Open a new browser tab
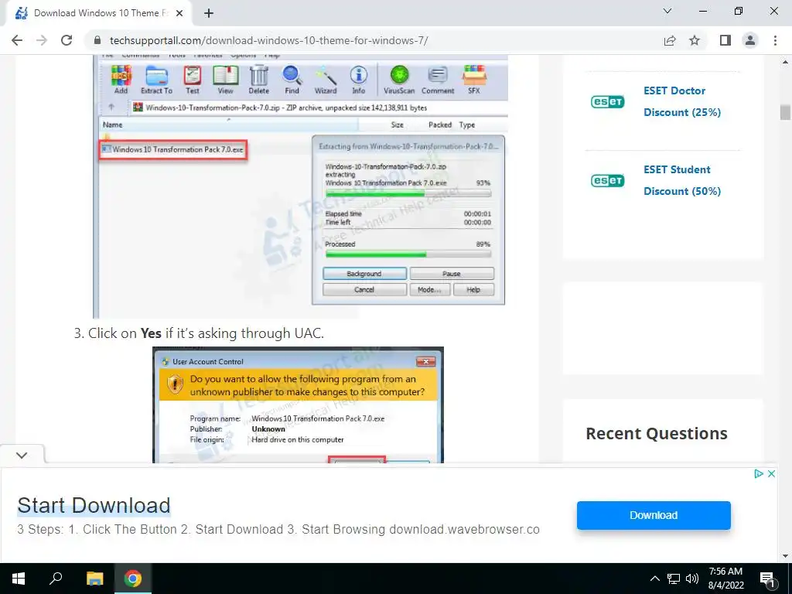This screenshot has width=792, height=594. pyautogui.click(x=209, y=14)
